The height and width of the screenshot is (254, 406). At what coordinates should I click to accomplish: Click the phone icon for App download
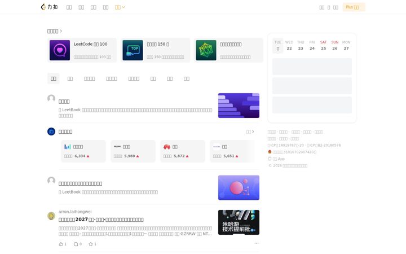point(270,159)
